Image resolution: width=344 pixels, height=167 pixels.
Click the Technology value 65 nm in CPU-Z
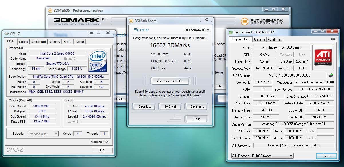[36, 69]
